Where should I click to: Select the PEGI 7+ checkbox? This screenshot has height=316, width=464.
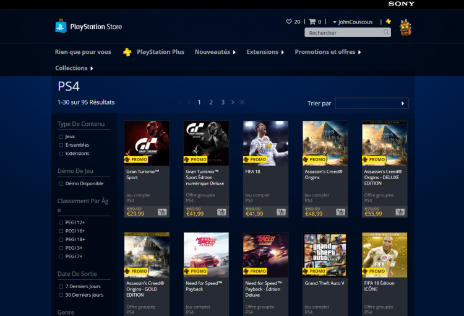[x=61, y=257]
